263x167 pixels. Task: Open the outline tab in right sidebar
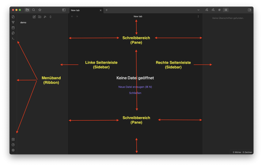pyautogui.click(x=226, y=10)
